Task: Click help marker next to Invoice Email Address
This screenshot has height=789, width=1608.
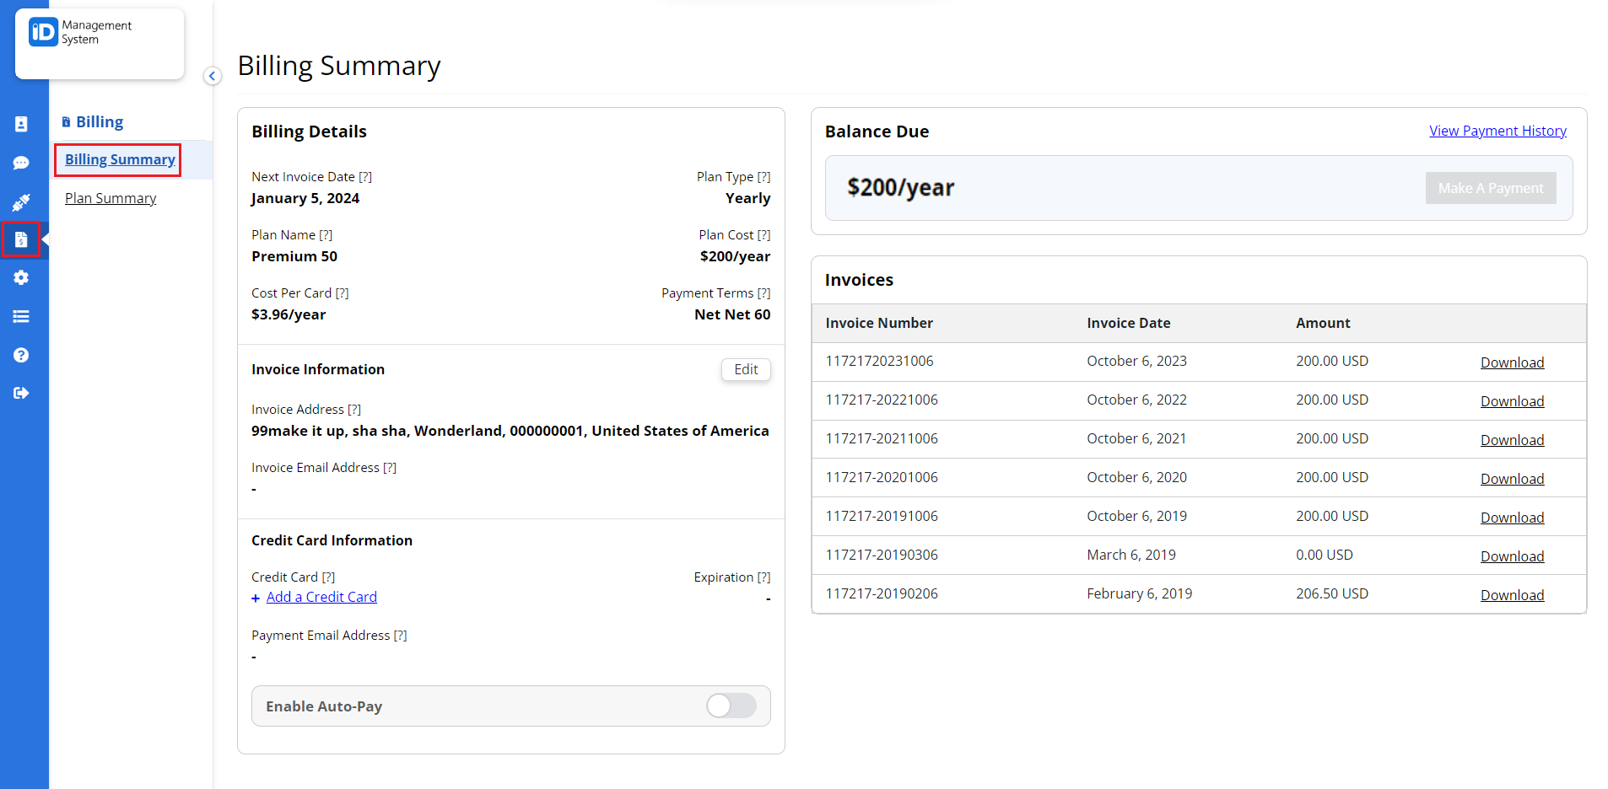Action: tap(390, 468)
